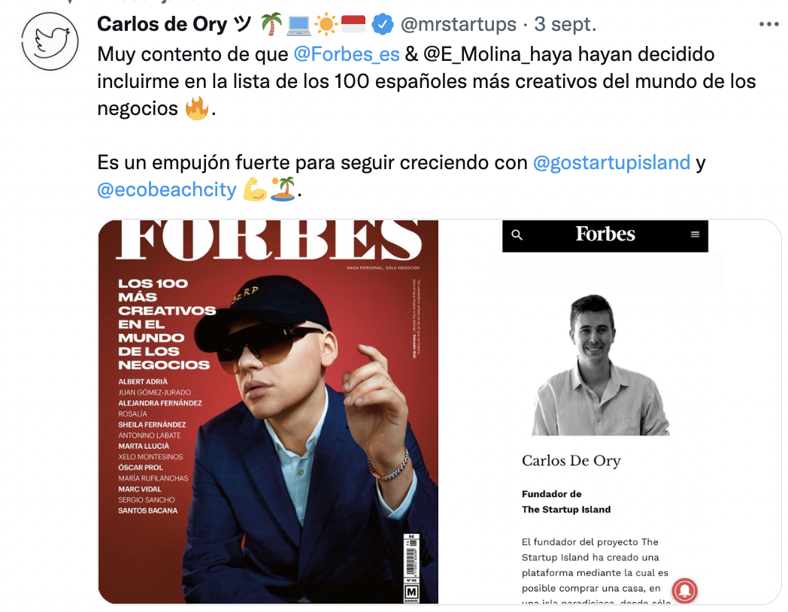Open the Forbes profile screenshot image
The height and width of the screenshot is (612, 788).
point(610,411)
